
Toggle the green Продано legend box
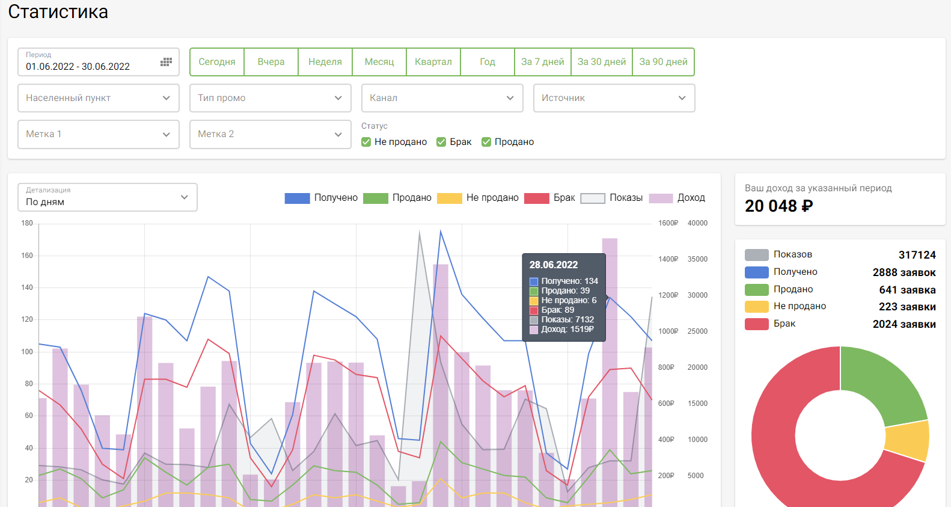click(376, 198)
